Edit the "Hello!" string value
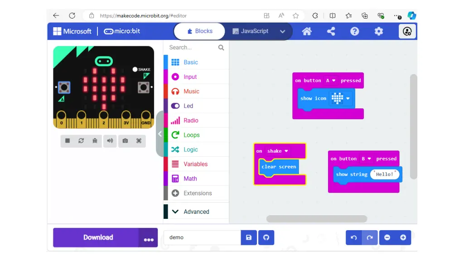Viewport: 464px width, 261px height. coord(384,174)
